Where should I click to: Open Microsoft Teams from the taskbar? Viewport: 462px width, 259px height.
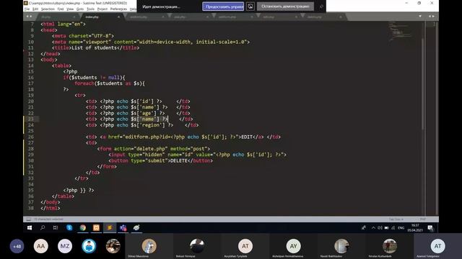pos(123,227)
